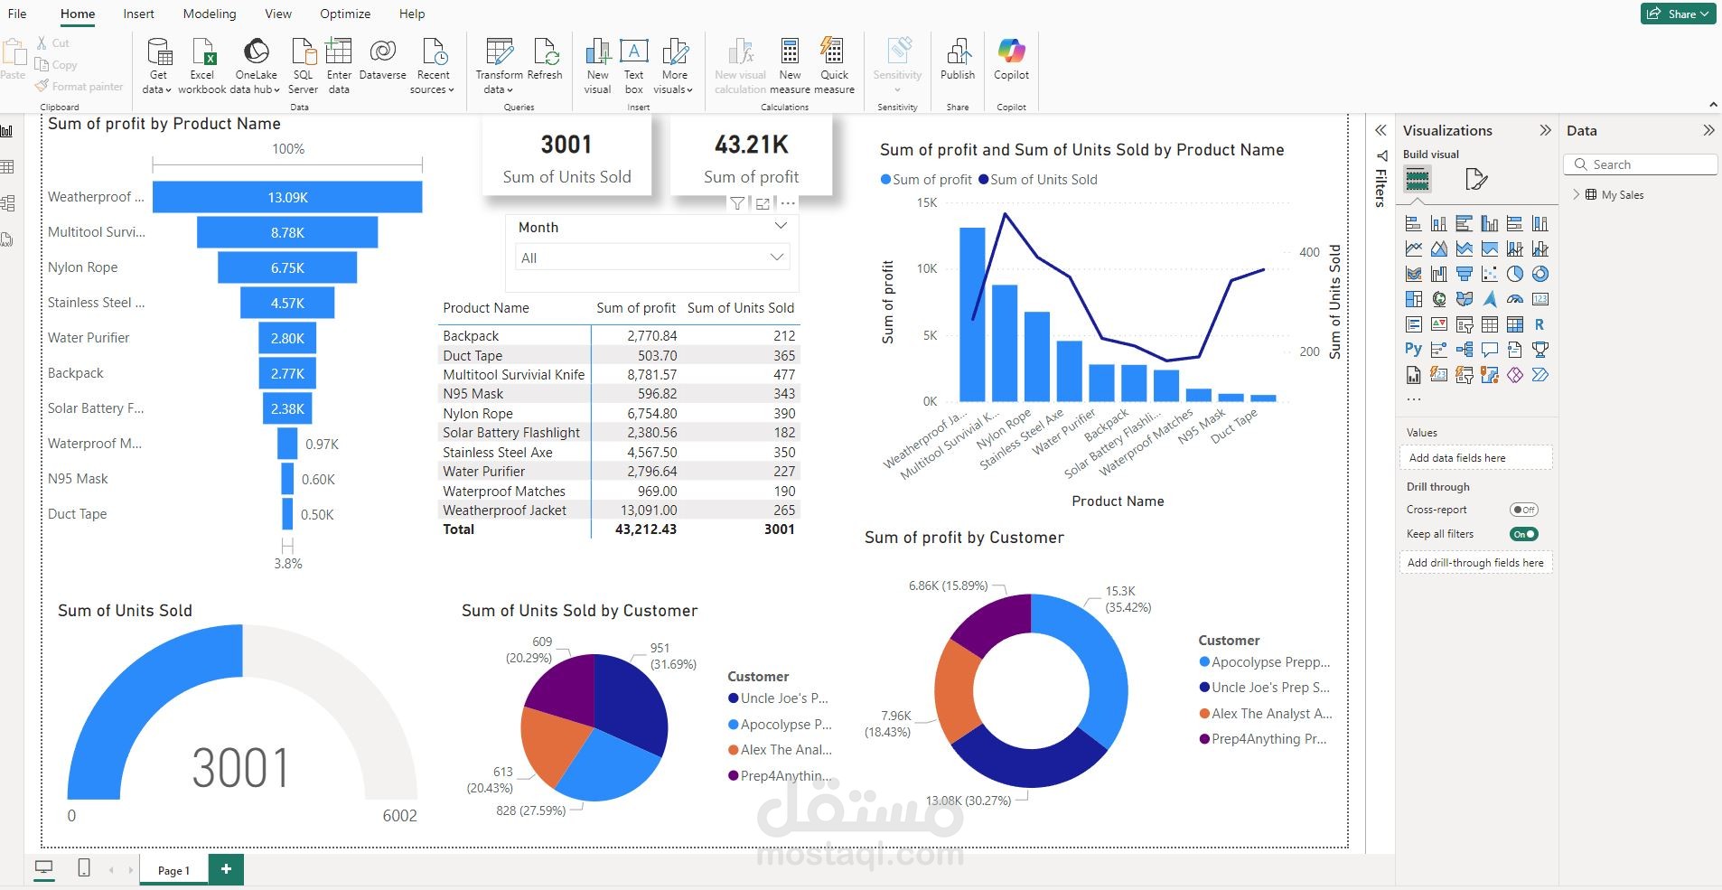The image size is (1722, 890).
Task: Open the View ribbon tab
Action: (278, 14)
